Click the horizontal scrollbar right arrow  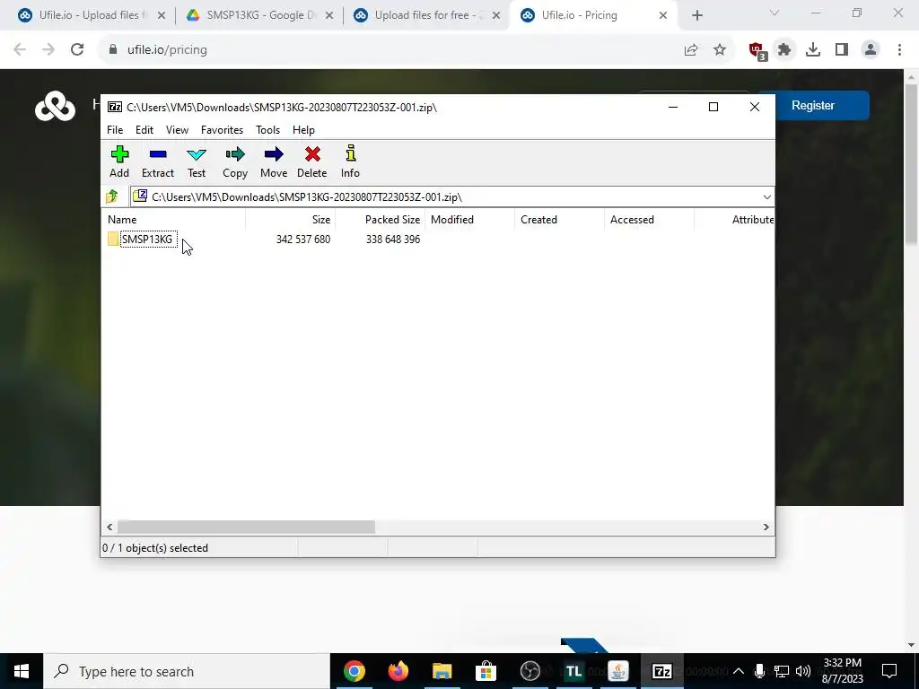tap(766, 528)
